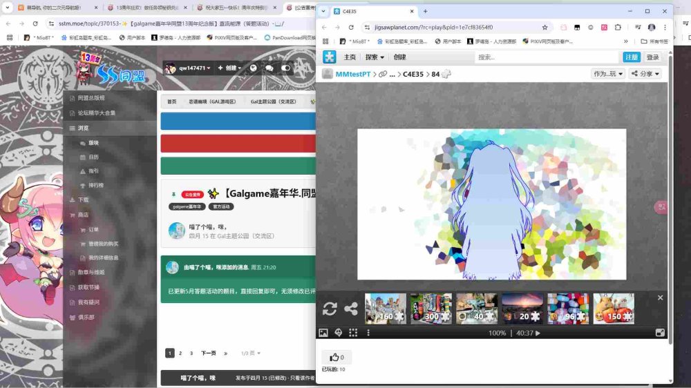Bookmark the jigsawplanet page with star icon

coord(545,28)
